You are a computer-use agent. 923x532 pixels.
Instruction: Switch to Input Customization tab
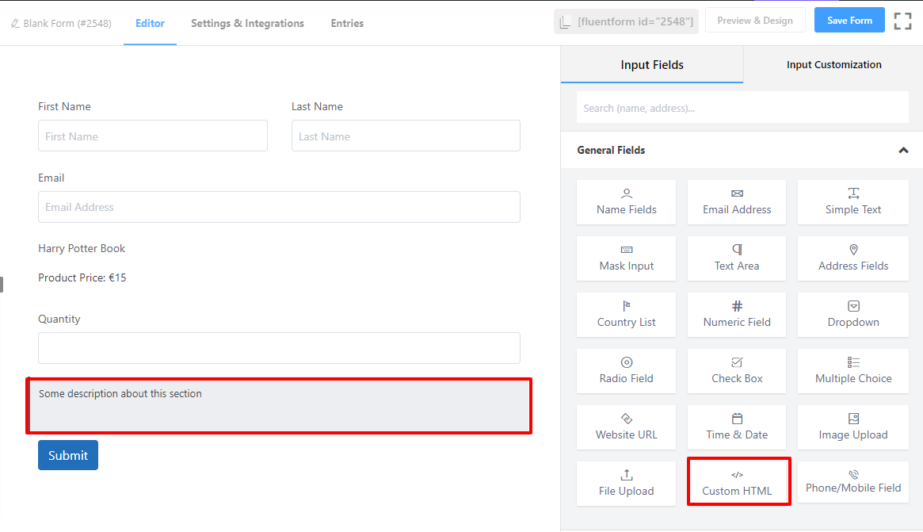tap(833, 65)
